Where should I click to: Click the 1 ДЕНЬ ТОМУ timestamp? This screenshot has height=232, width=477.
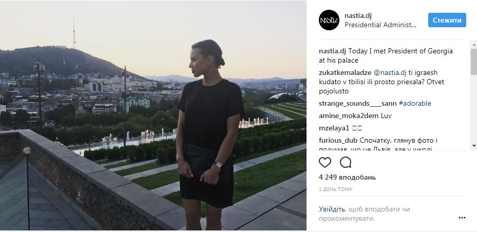[335, 189]
